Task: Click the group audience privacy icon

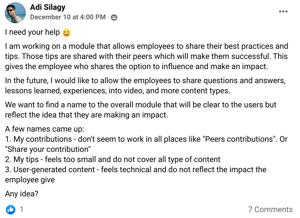Action: point(114,17)
